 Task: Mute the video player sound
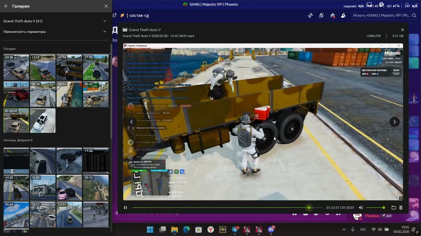[x=361, y=207]
